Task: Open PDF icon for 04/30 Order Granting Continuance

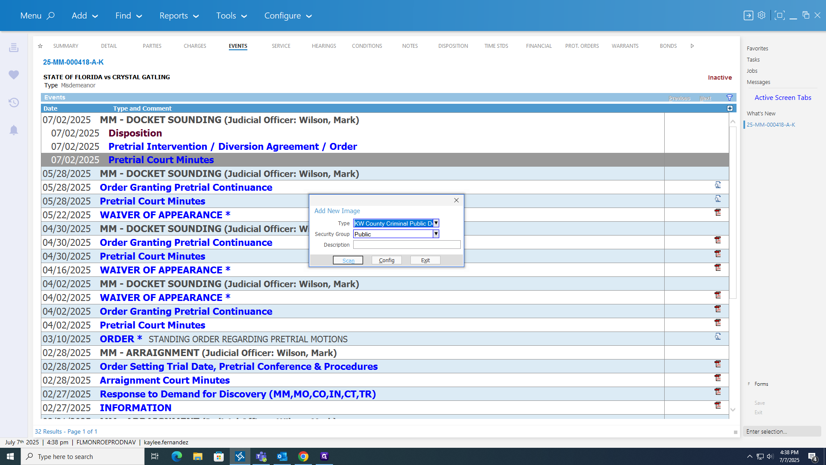Action: 718,240
